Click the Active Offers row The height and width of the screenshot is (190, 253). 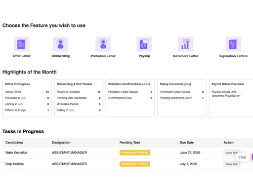tap(27, 92)
